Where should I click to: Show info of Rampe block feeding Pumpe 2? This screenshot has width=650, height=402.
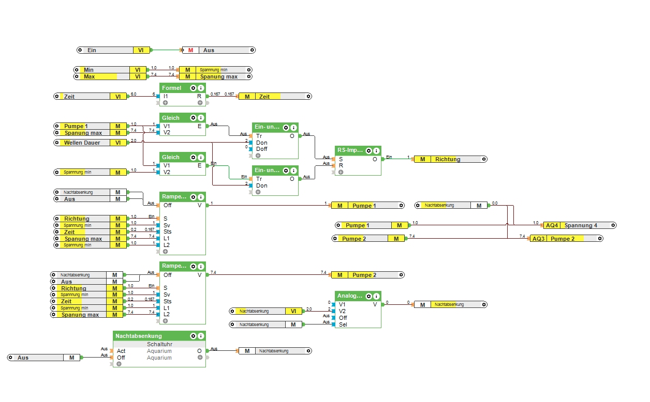201,266
